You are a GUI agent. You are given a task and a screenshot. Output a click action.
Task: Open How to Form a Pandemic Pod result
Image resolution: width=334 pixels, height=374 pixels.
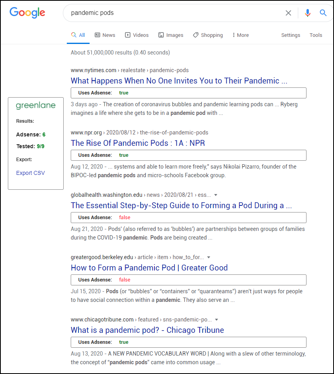149,268
